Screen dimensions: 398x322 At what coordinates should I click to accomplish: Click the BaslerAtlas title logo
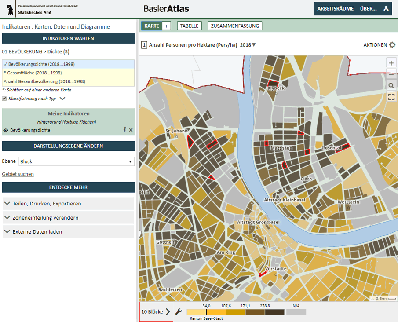pos(166,9)
